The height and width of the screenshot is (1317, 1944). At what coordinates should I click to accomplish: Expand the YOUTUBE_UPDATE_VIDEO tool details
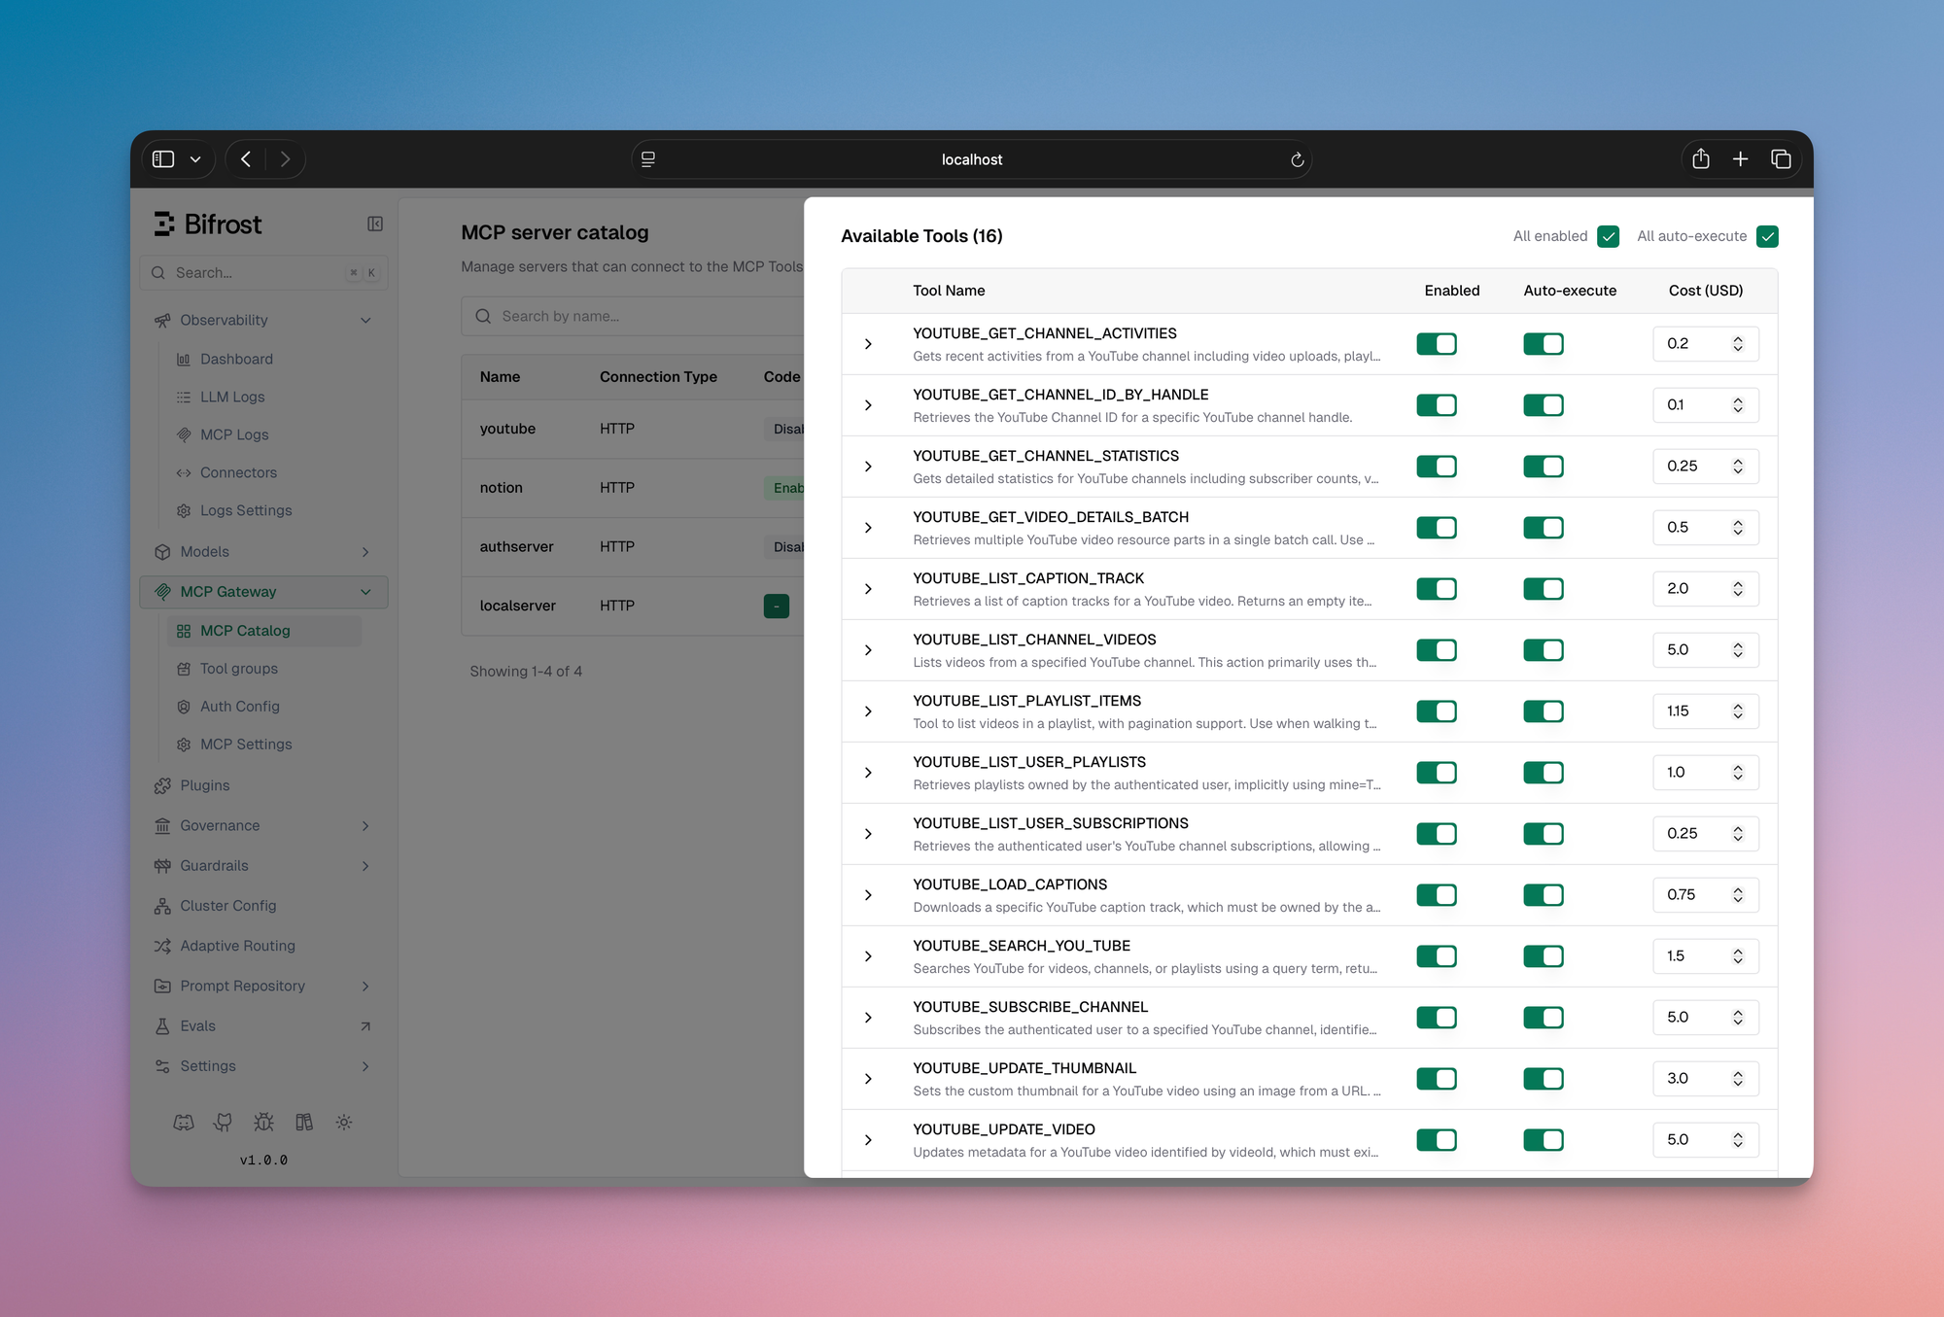pyautogui.click(x=868, y=1140)
